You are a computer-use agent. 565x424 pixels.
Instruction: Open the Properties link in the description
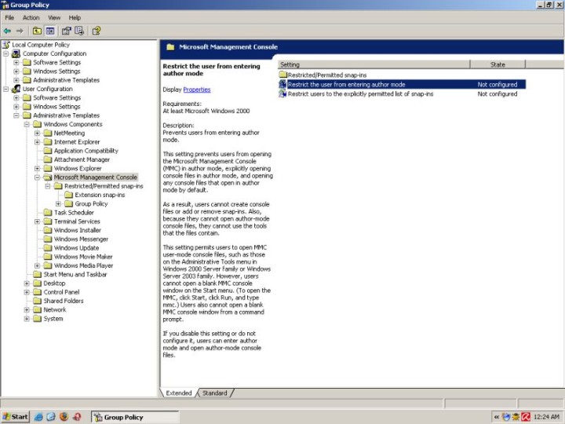pyautogui.click(x=196, y=90)
